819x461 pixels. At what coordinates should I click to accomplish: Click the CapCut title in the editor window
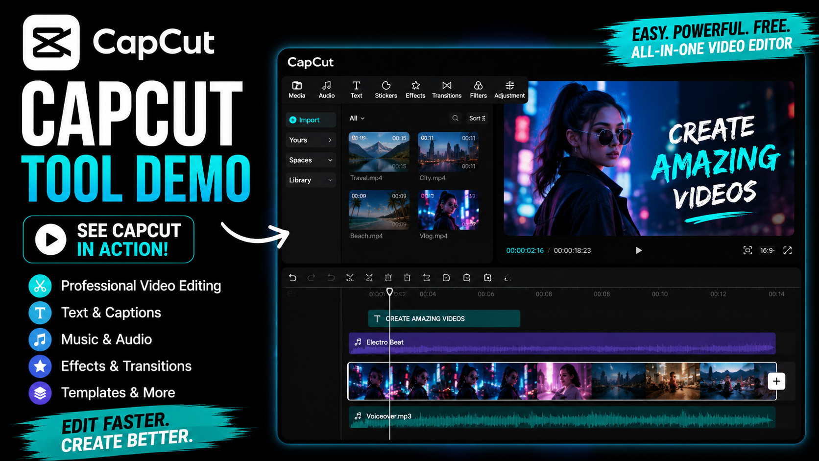point(311,62)
